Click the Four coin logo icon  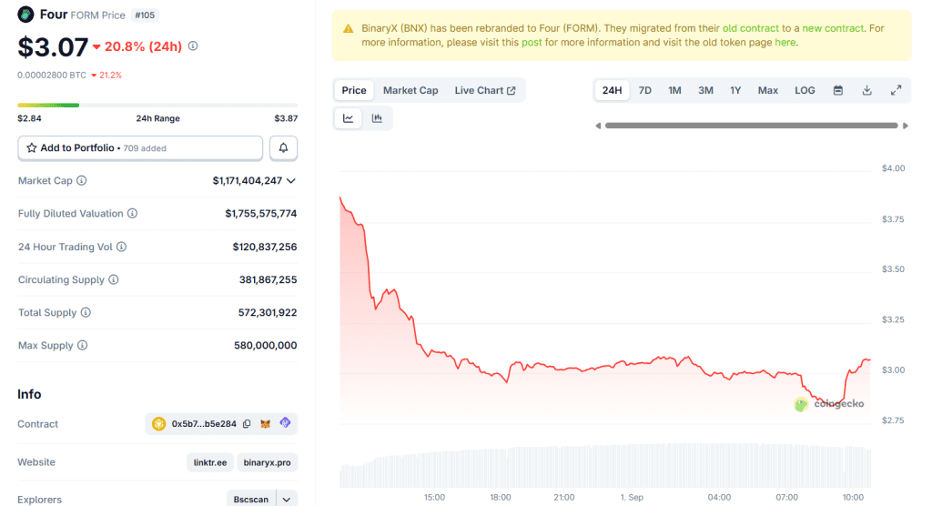25,15
